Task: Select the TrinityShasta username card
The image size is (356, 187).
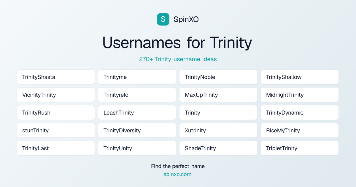Action: [x=56, y=77]
